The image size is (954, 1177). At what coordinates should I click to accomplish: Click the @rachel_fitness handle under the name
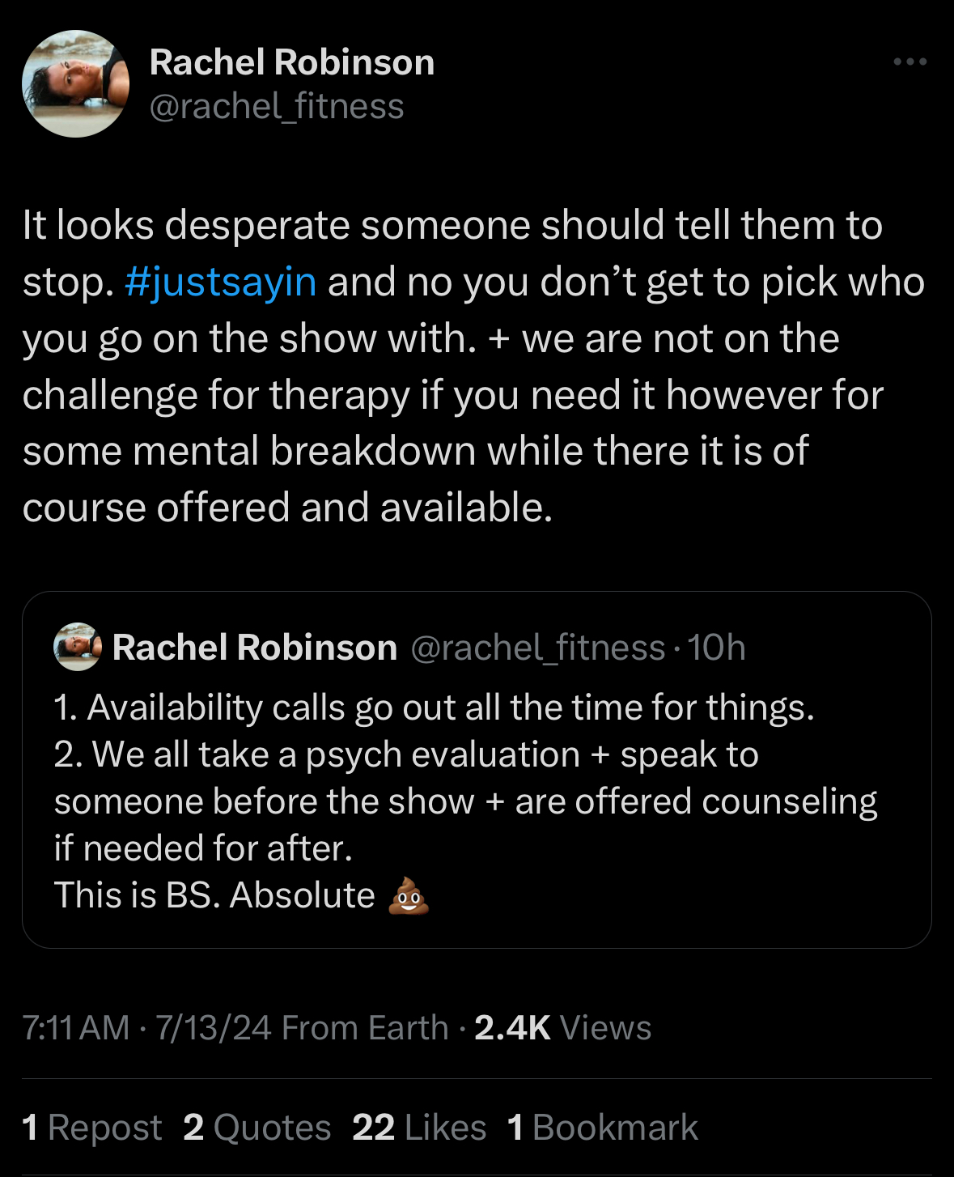277,106
